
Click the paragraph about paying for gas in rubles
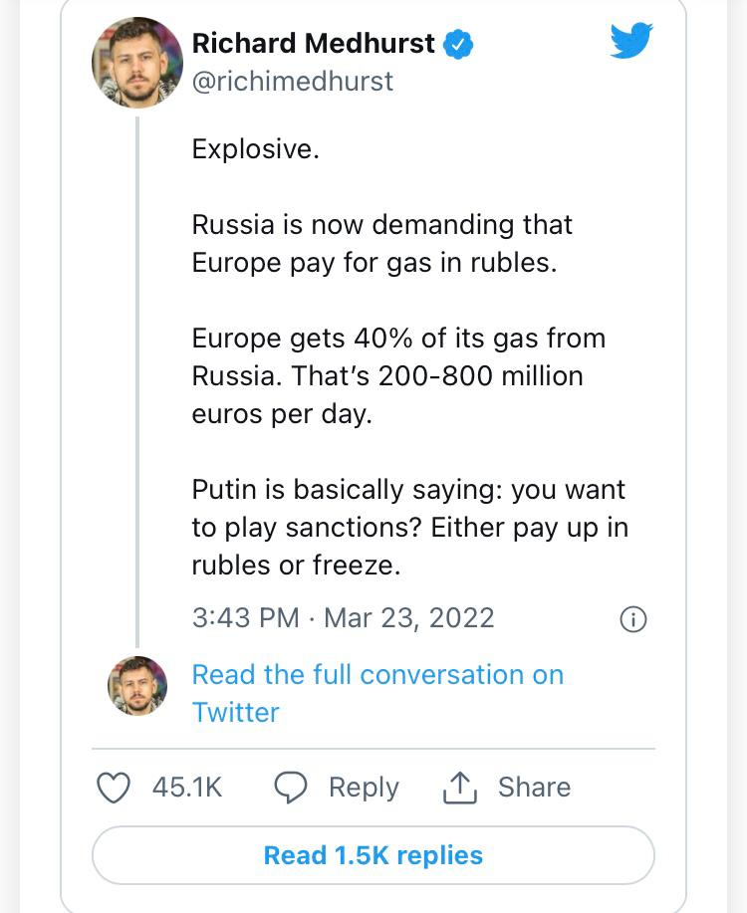[382, 244]
